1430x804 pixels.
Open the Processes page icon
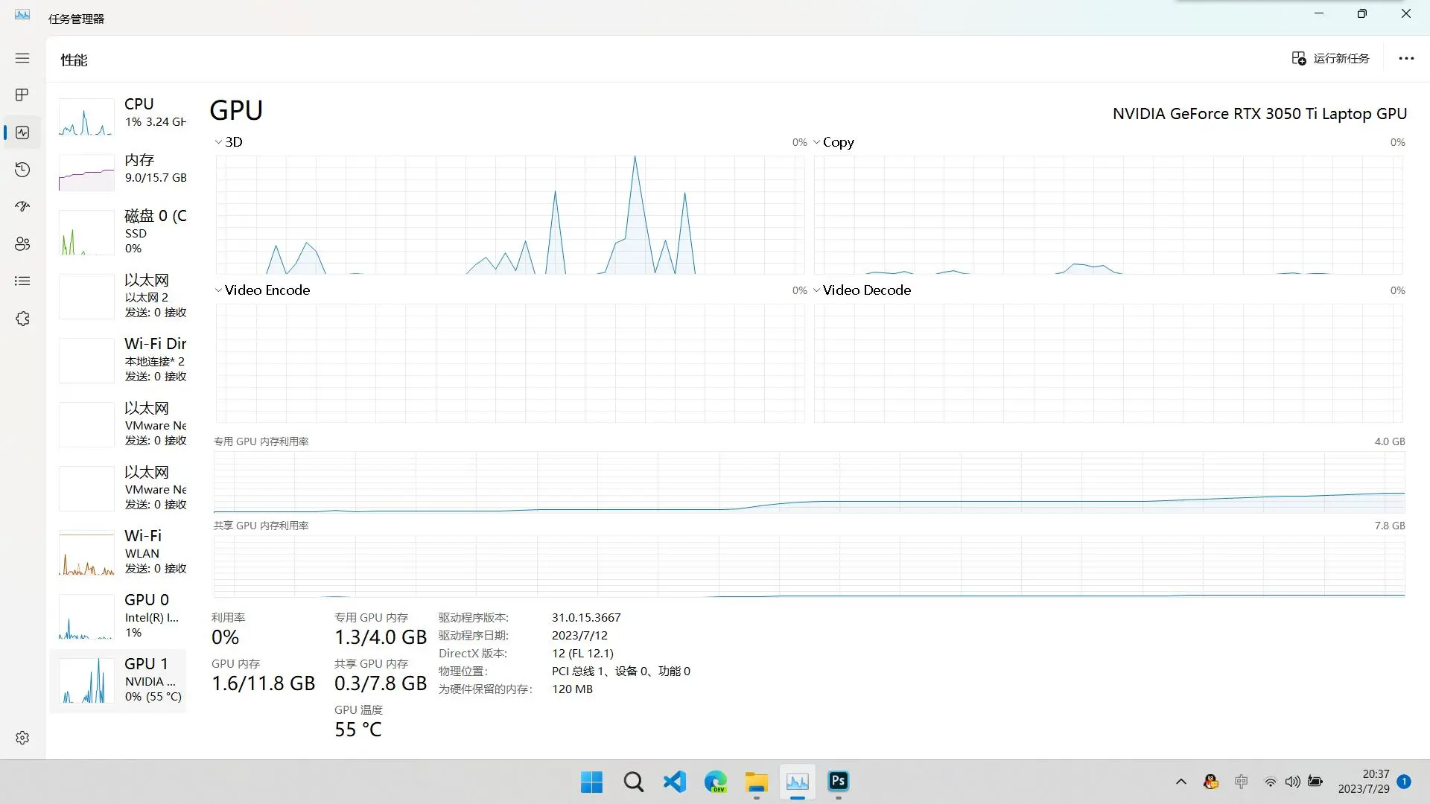point(22,95)
